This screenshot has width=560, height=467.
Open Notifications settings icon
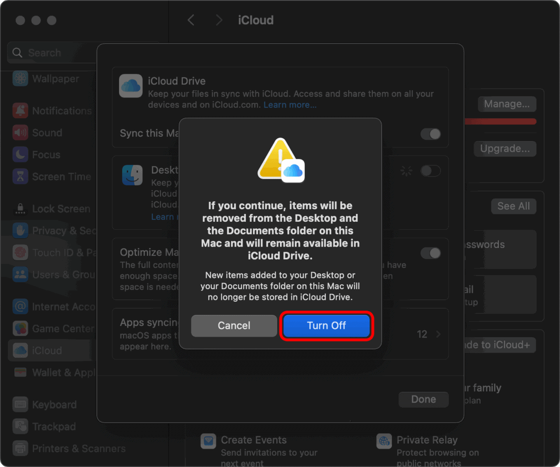(20, 111)
